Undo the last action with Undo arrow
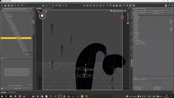 [x=22, y=5]
